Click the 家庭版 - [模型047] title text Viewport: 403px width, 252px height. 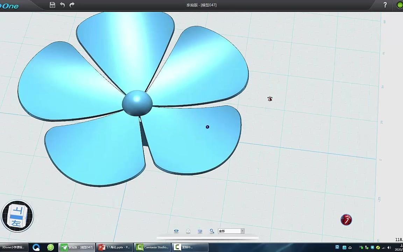click(x=201, y=5)
